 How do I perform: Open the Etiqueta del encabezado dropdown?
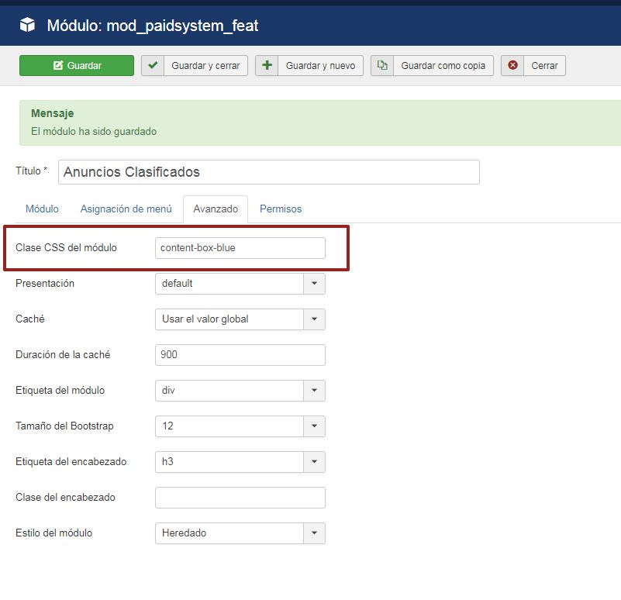pyautogui.click(x=240, y=462)
